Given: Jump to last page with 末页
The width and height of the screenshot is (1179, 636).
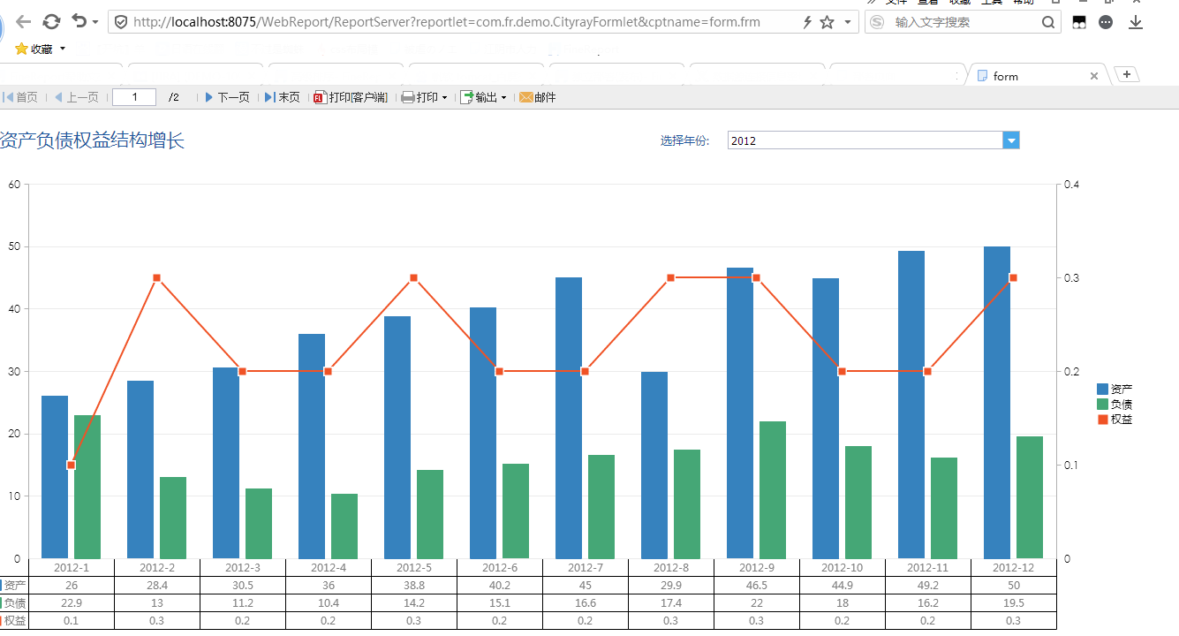Looking at the screenshot, I should pyautogui.click(x=283, y=97).
